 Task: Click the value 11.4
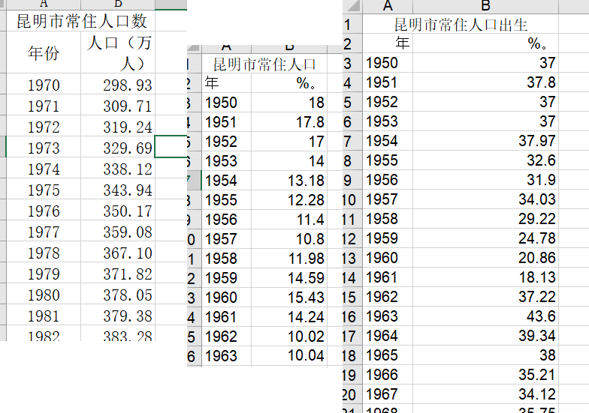[x=288, y=219]
